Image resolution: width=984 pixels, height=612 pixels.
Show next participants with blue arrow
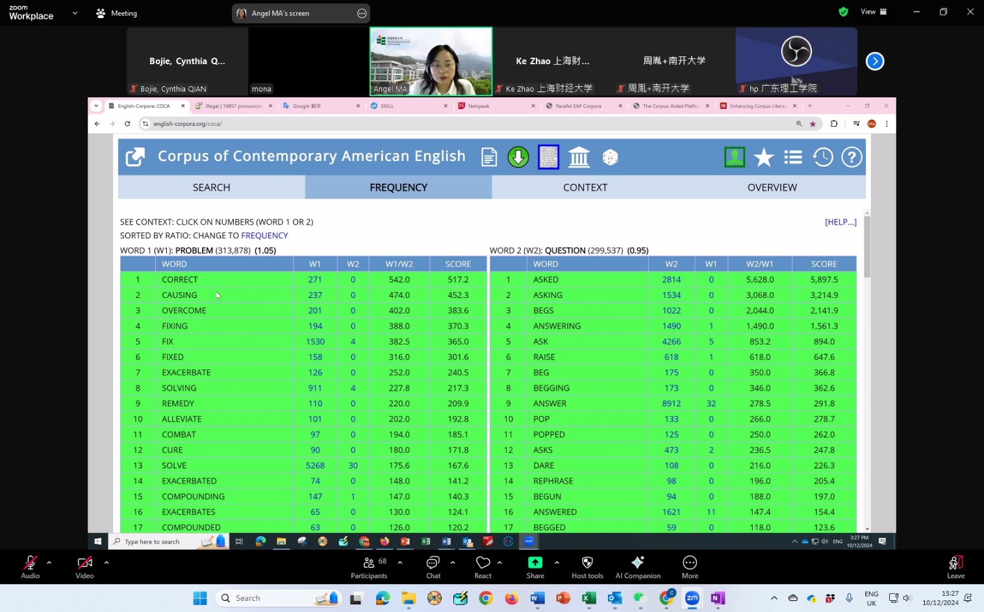tap(875, 61)
